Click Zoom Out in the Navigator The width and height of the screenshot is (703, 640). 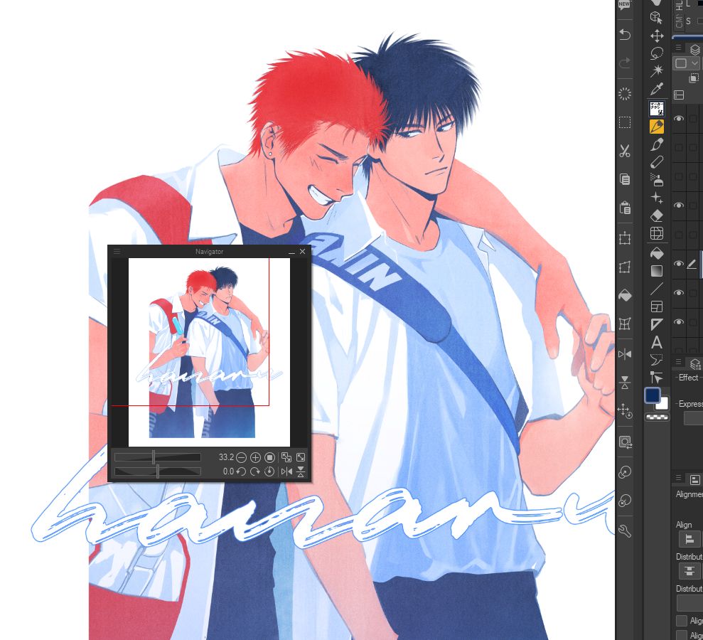pyautogui.click(x=241, y=457)
